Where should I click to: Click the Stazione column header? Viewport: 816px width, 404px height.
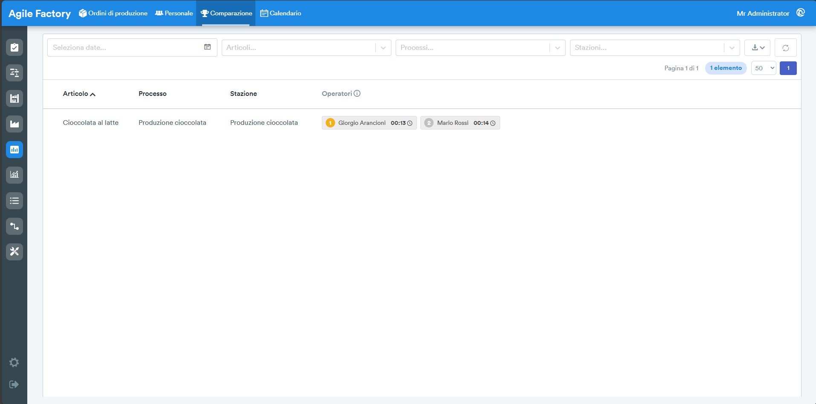coord(243,94)
